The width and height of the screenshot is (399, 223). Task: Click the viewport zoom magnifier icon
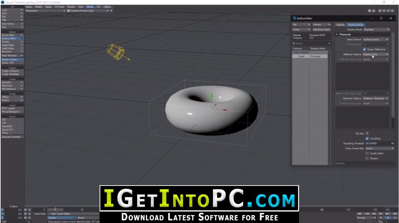(392, 11)
